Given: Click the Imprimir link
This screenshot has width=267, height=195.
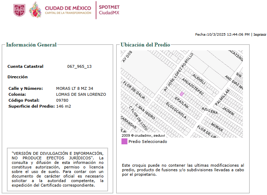Looking at the screenshot, I should click(x=260, y=35).
